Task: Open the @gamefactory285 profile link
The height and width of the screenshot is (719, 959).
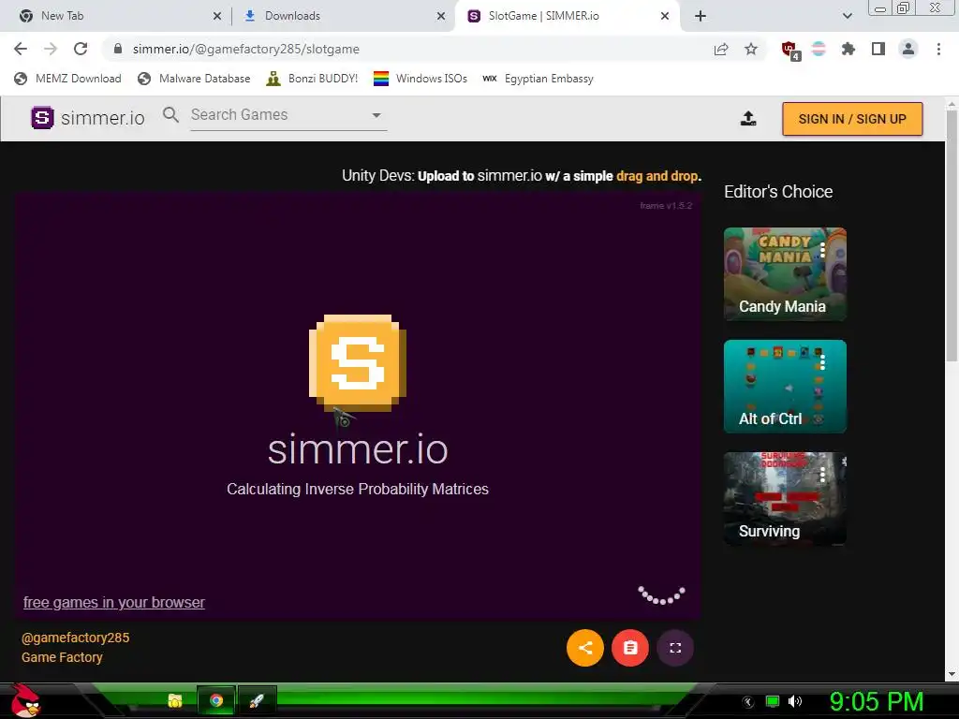Action: click(75, 638)
